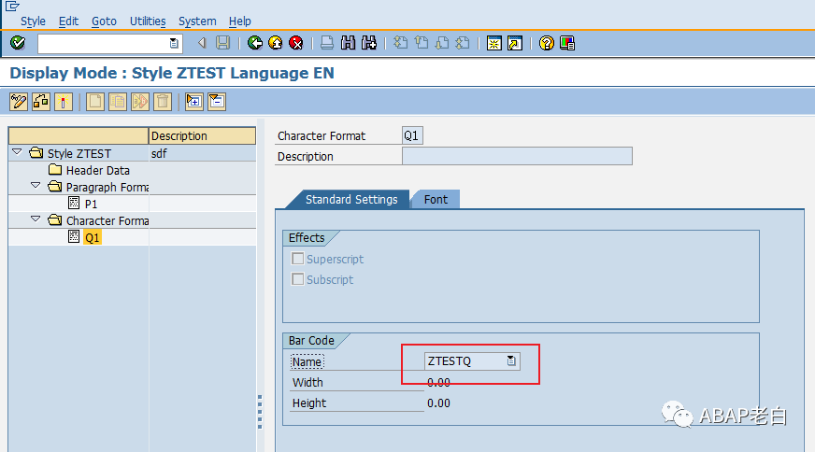Select character format Q1 in tree
This screenshot has width=815, height=452.
coord(92,238)
